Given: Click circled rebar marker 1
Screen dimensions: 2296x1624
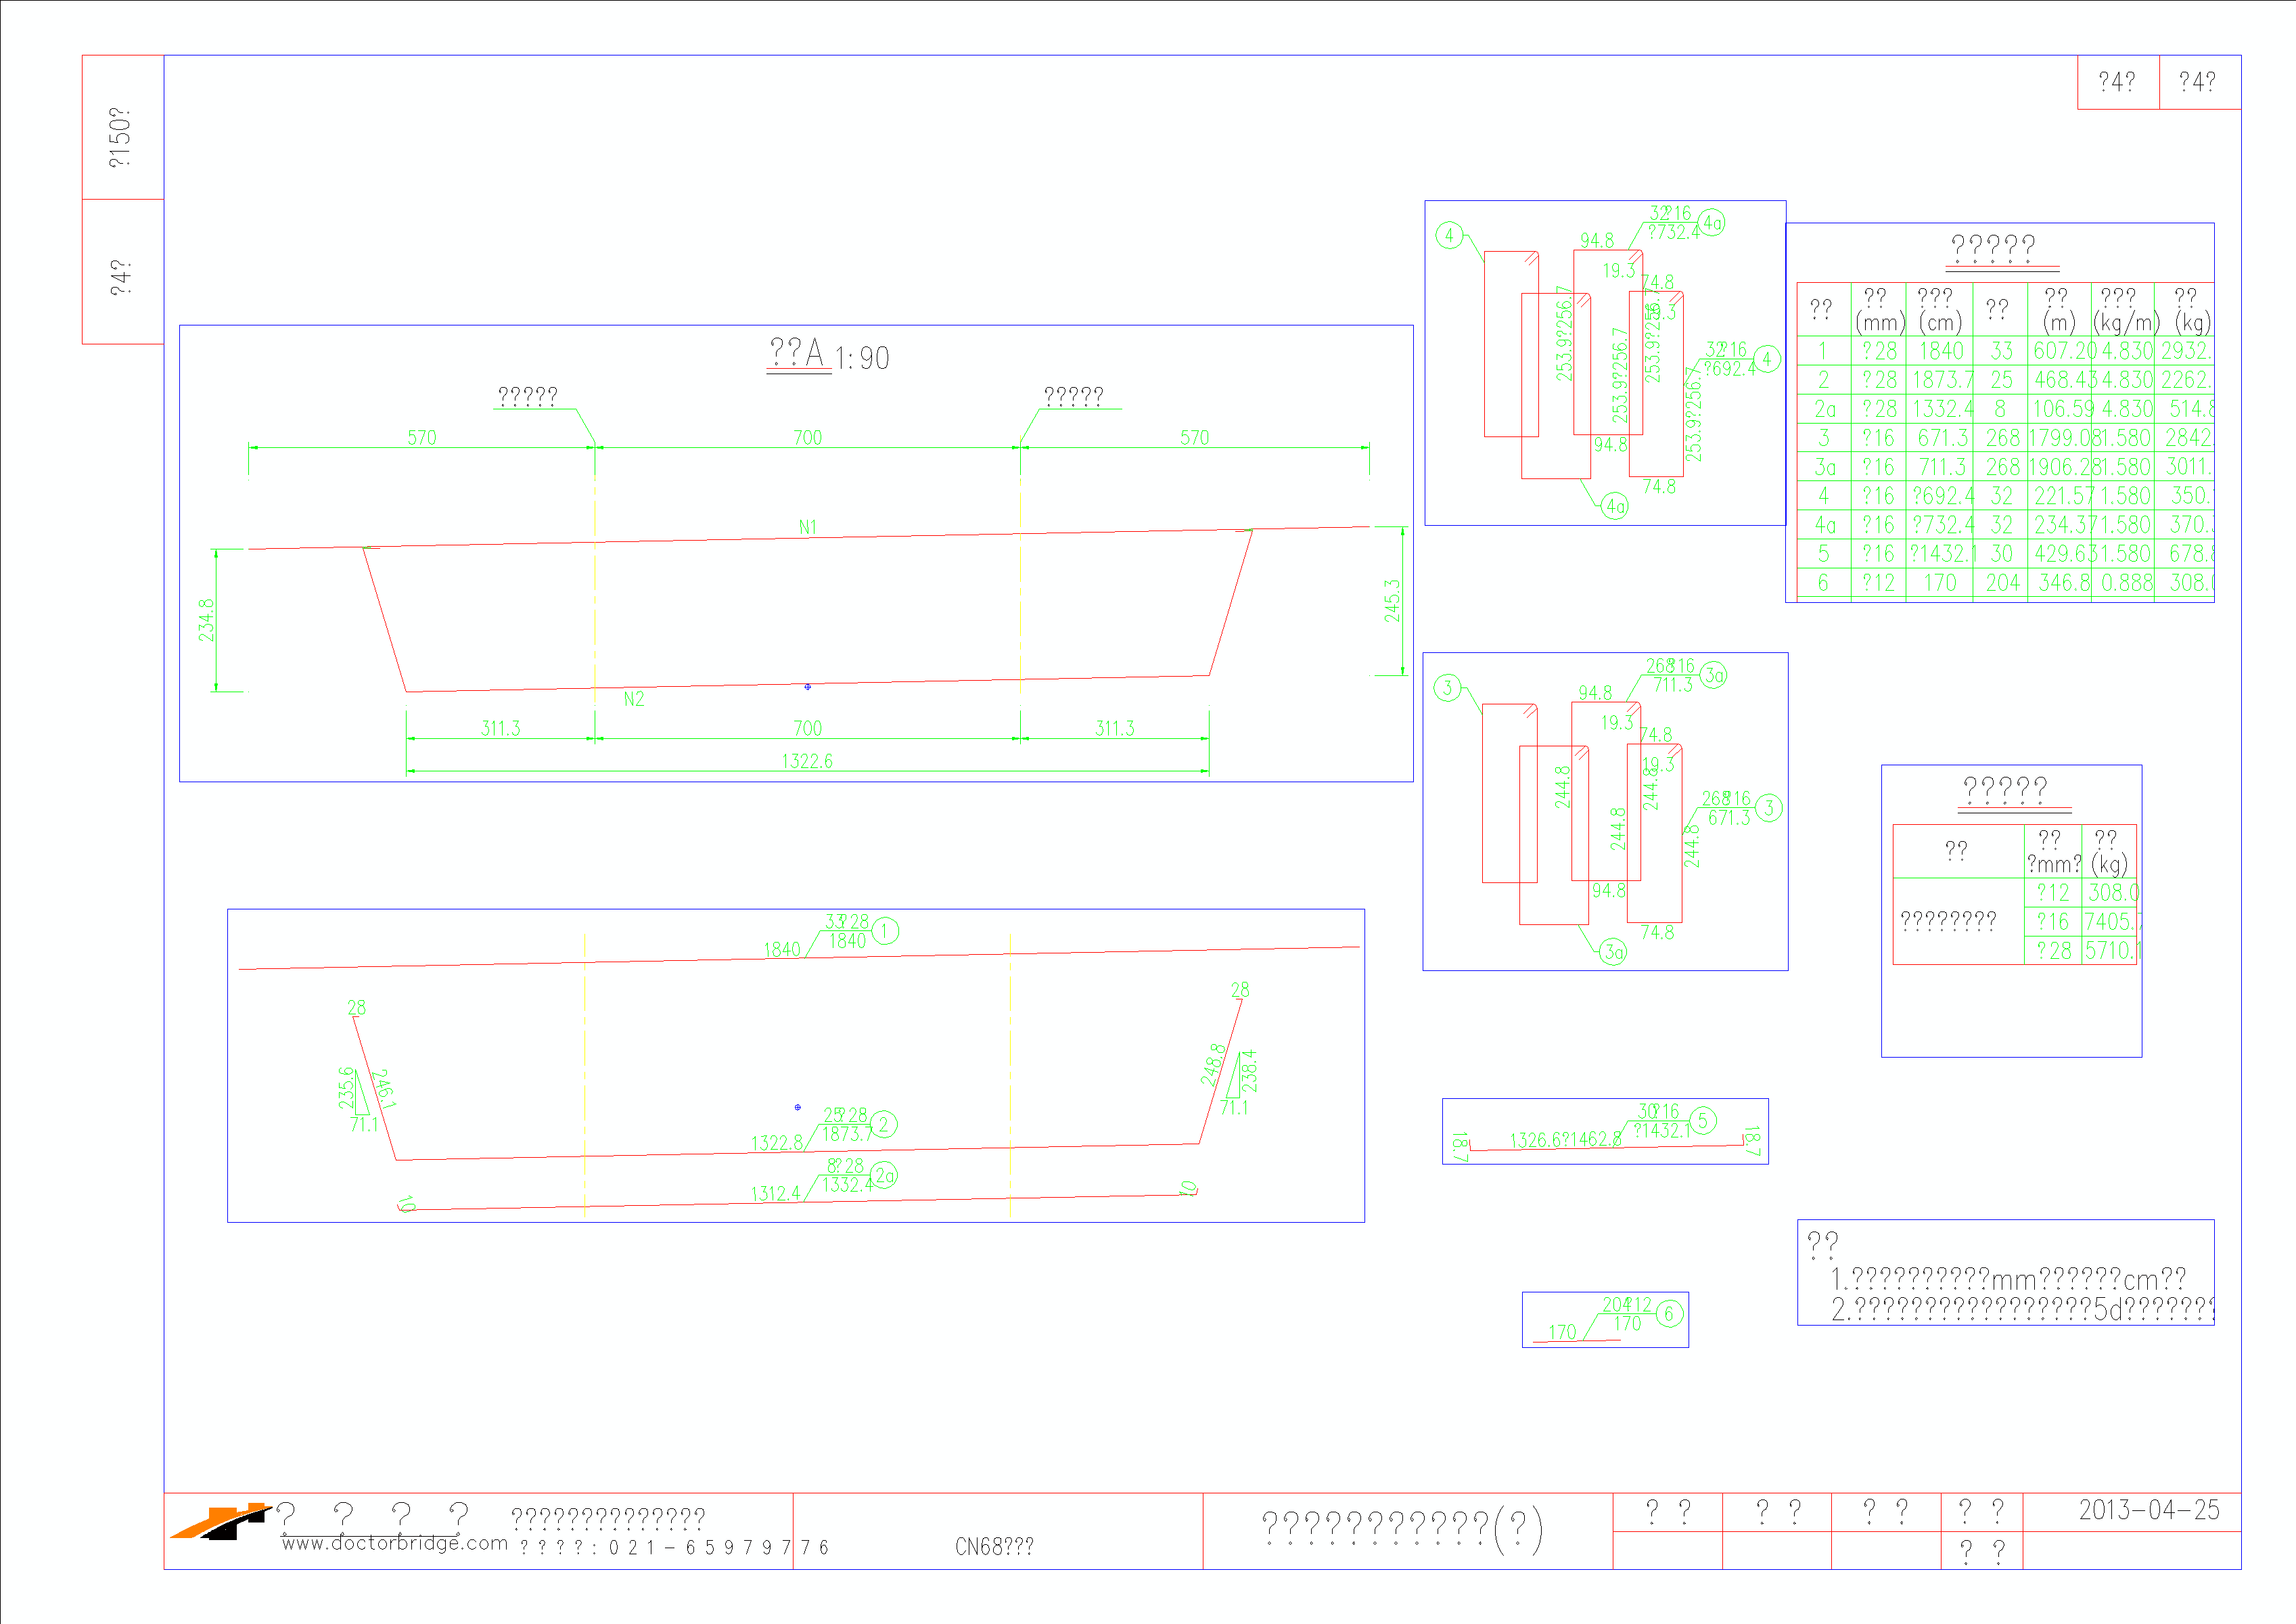Looking at the screenshot, I should pyautogui.click(x=885, y=931).
